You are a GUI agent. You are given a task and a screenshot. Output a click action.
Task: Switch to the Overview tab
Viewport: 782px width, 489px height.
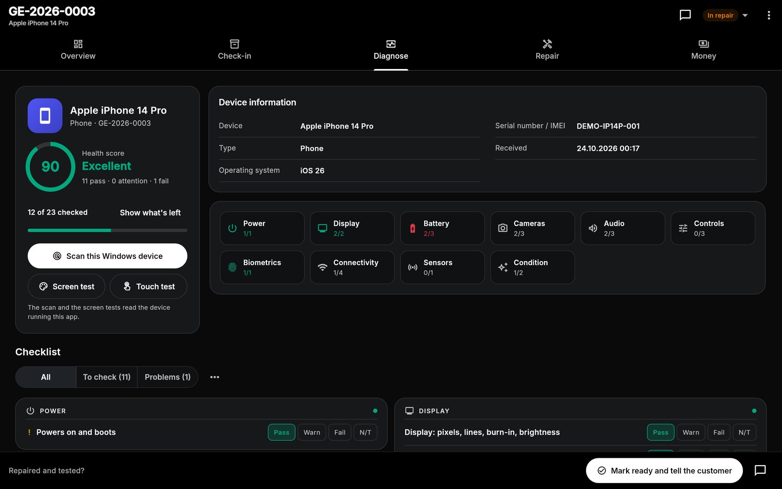(78, 50)
